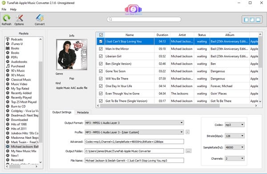Click the Hits of 2011 gear icon
The image size is (267, 174).
(8, 129)
